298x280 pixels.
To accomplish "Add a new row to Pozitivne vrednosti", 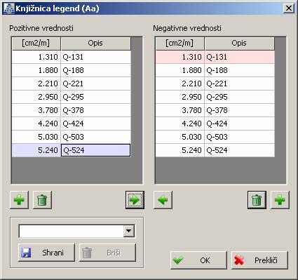I will tap(19, 200).
